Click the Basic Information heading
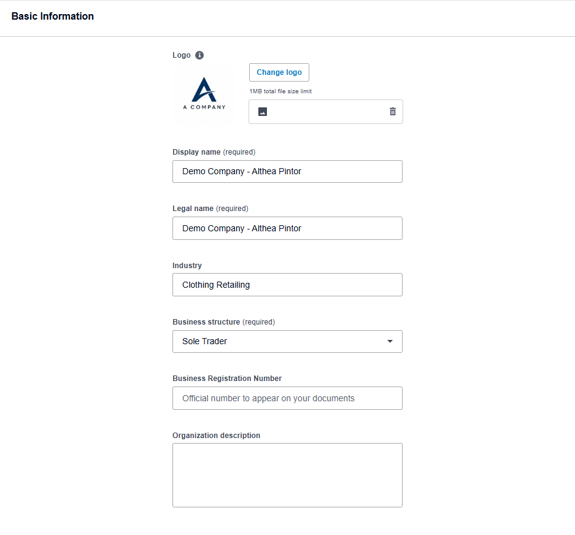Screen dimensions: 575x535 [x=52, y=16]
